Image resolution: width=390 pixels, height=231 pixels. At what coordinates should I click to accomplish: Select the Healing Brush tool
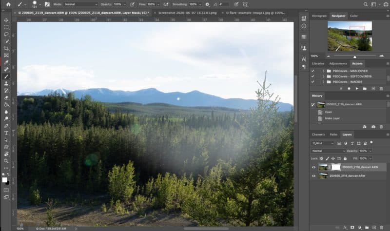[x=6, y=69]
